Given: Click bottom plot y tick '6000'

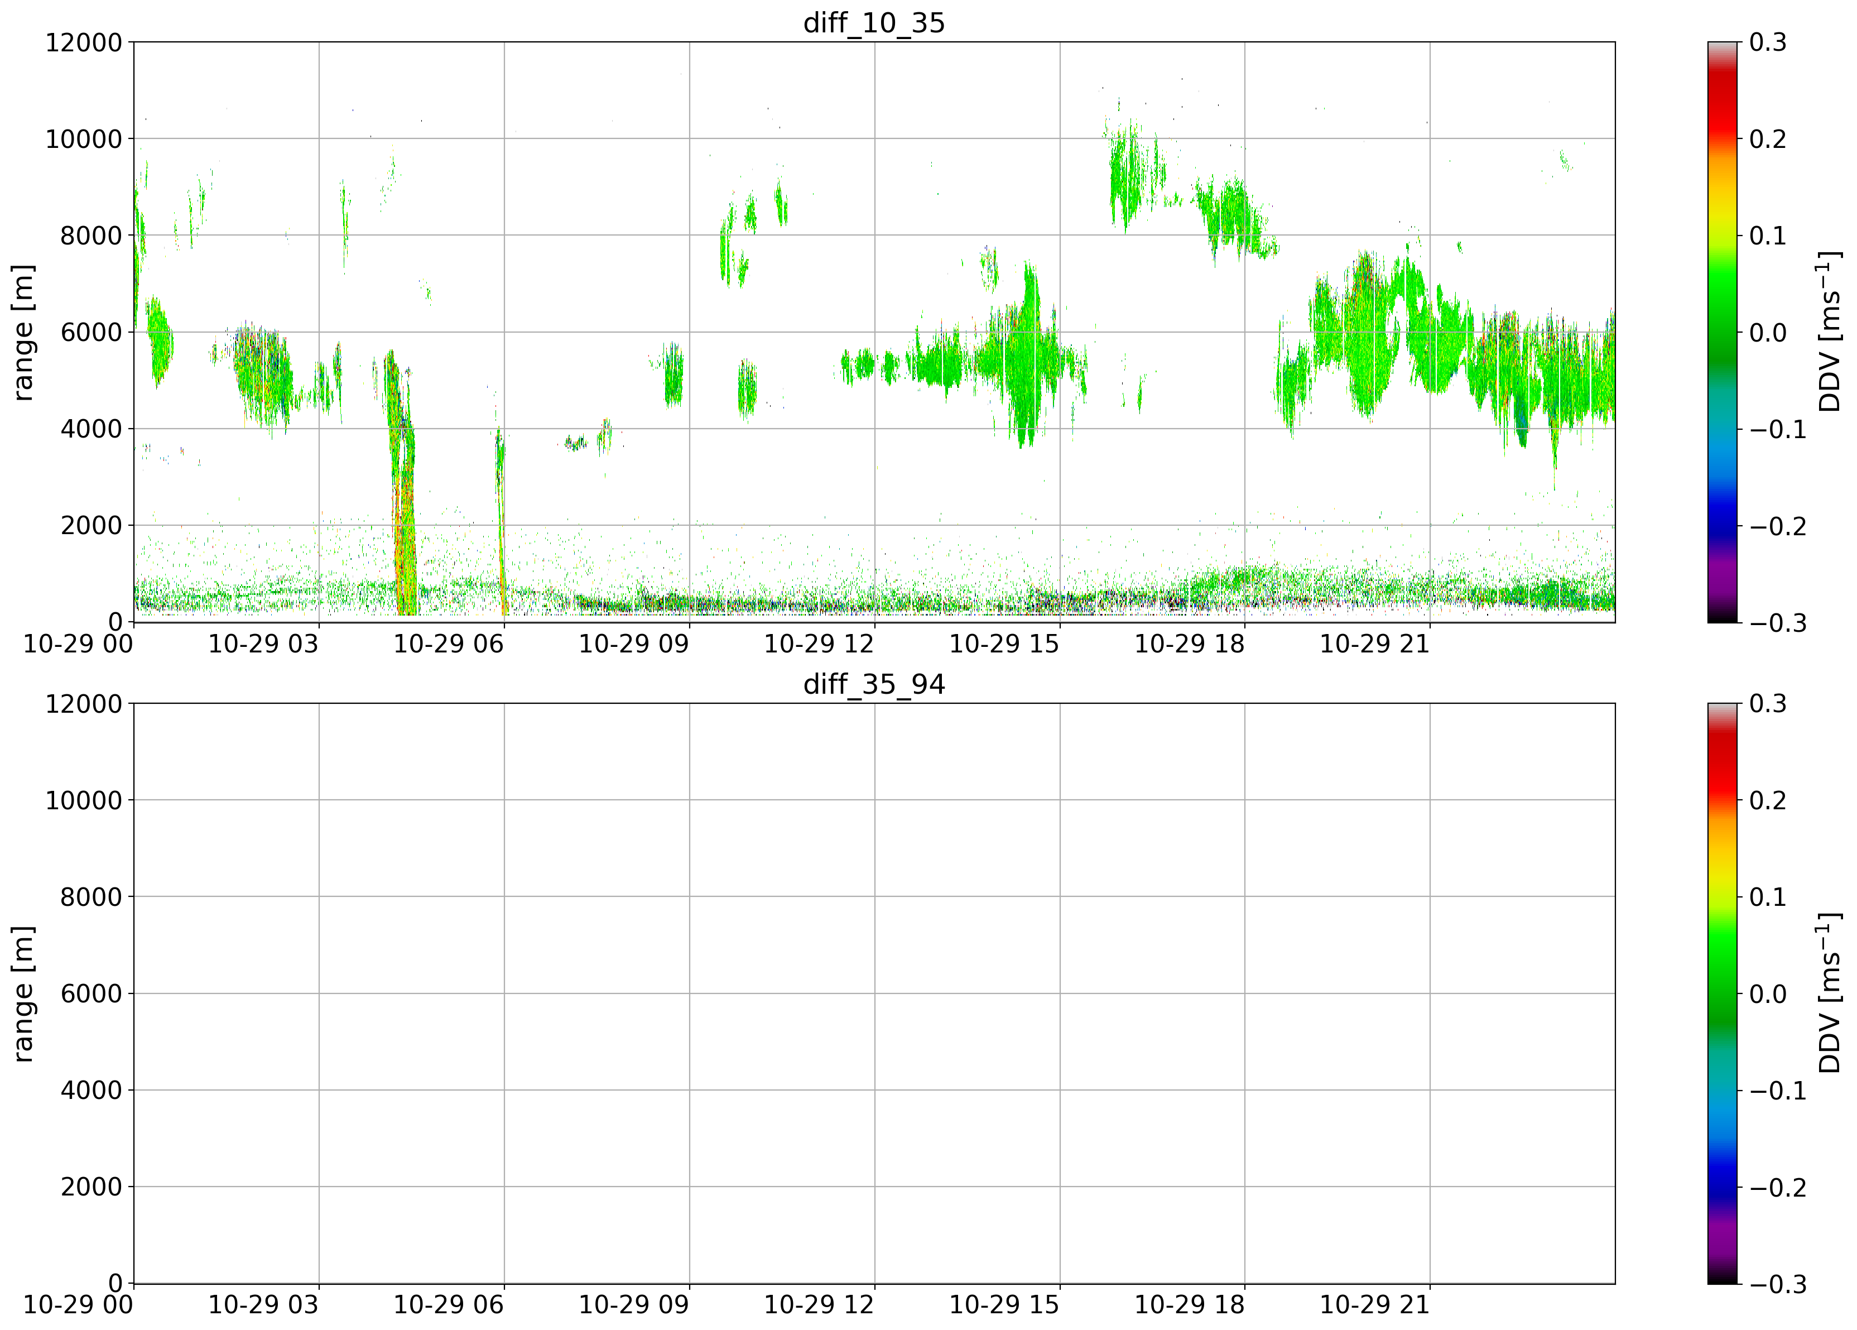Looking at the screenshot, I should click(91, 994).
